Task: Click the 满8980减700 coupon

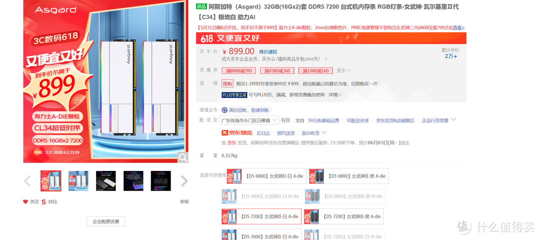Action: click(x=238, y=71)
